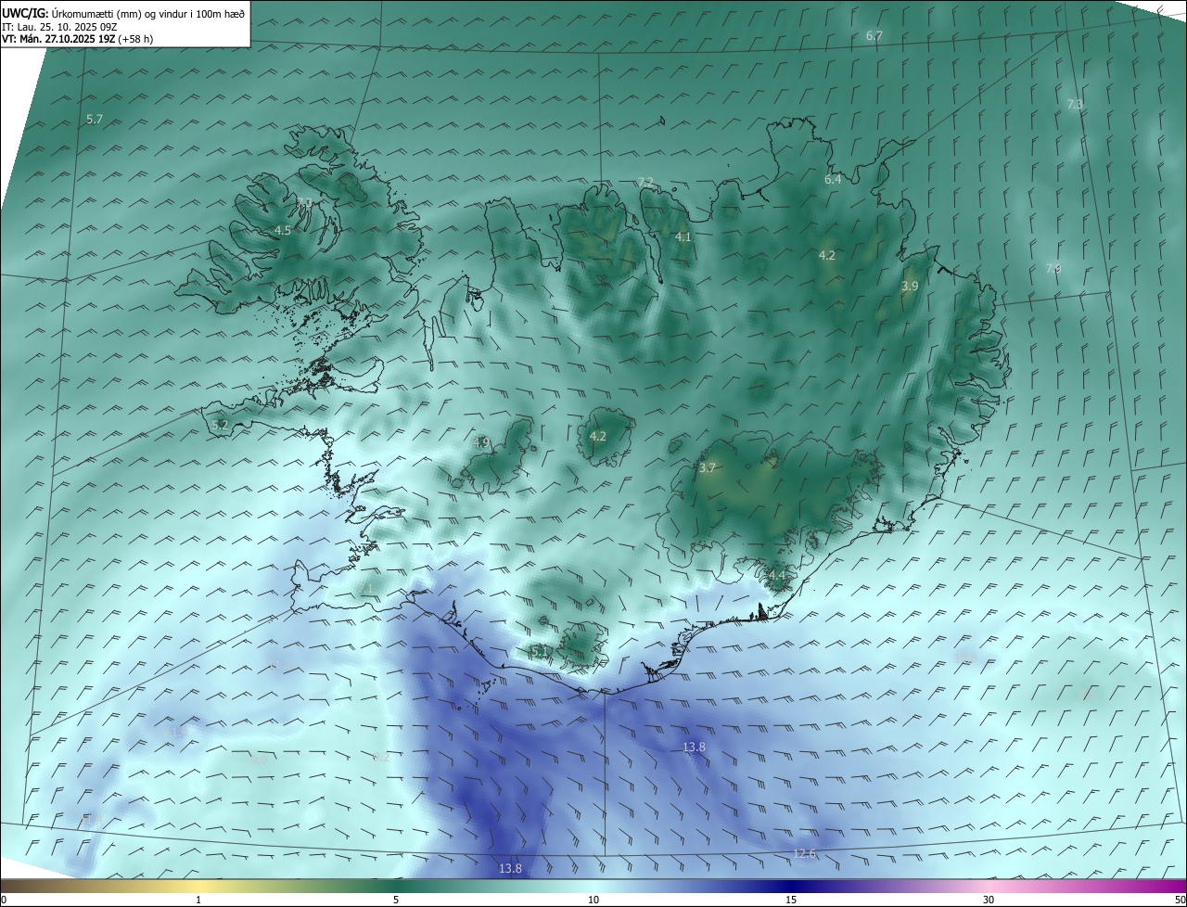This screenshot has height=907, width=1187.
Task: Click the color scale tick label 30
Action: point(989,900)
